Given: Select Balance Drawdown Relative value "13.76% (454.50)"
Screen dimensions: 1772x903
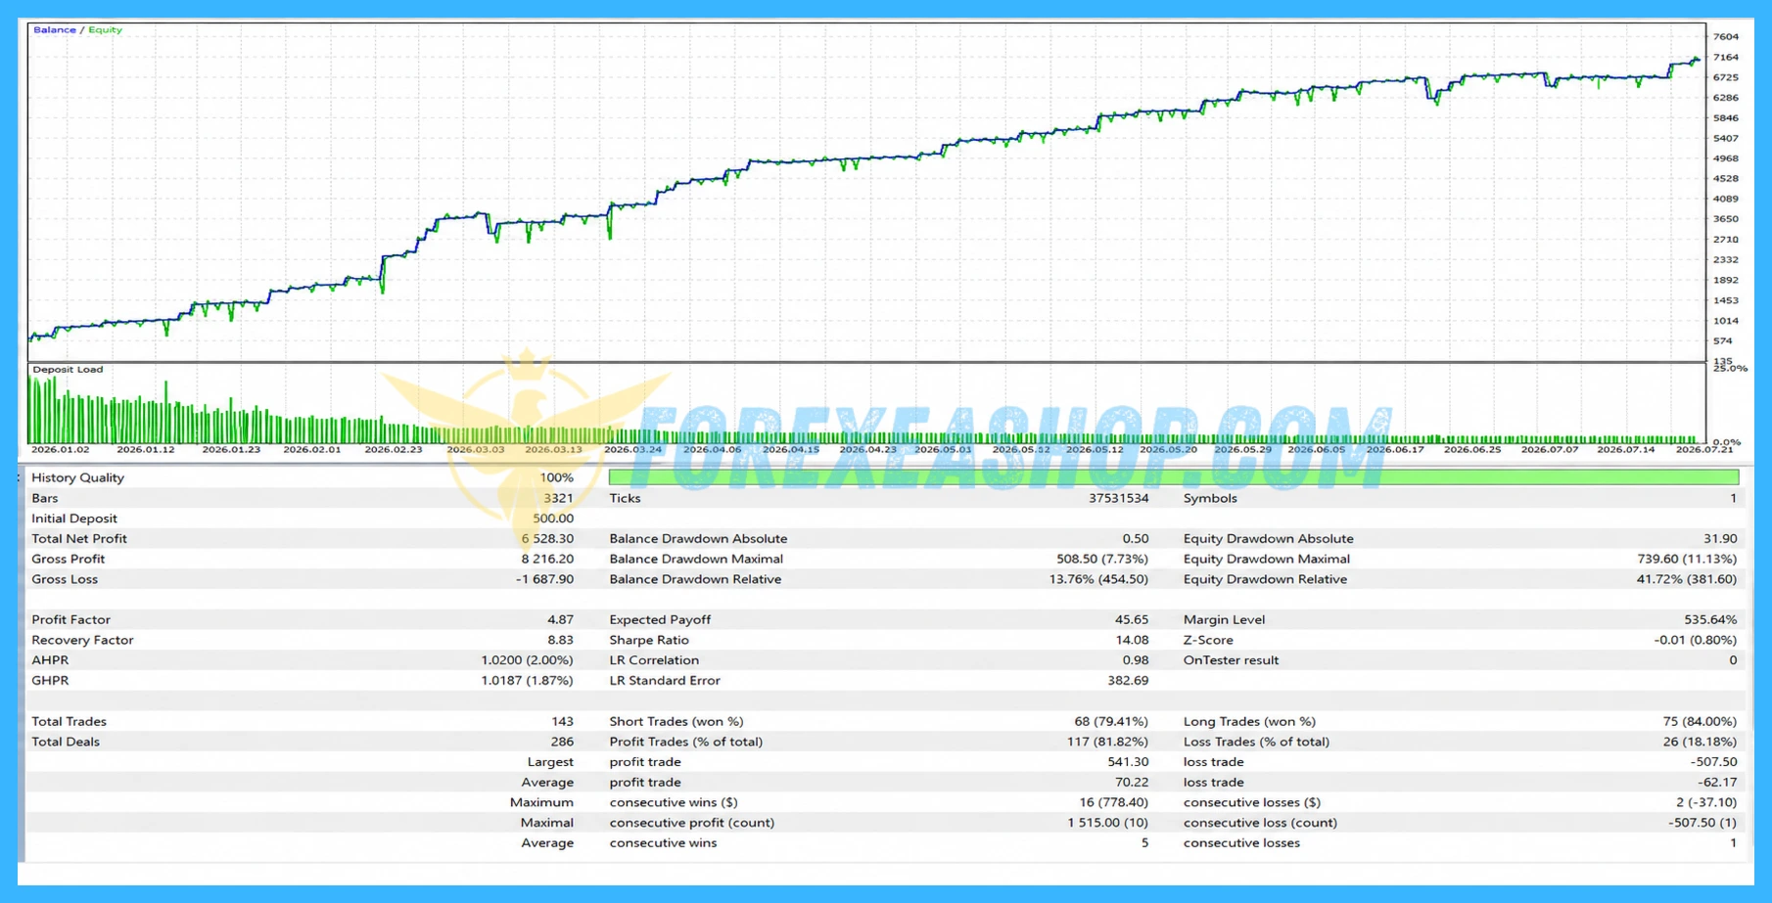Looking at the screenshot, I should point(1098,579).
